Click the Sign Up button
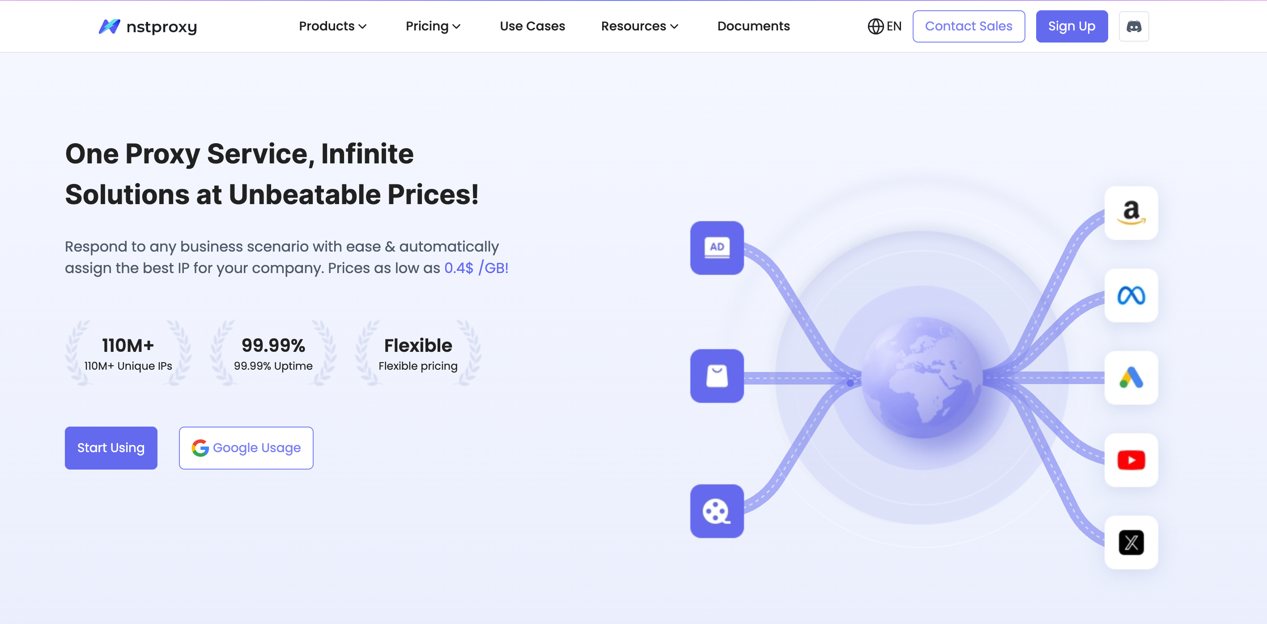1267x624 pixels. coord(1071,26)
